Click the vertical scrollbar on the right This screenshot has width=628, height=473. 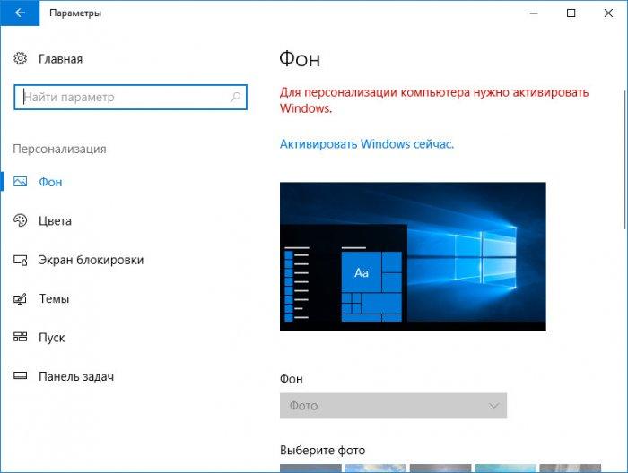[x=624, y=160]
